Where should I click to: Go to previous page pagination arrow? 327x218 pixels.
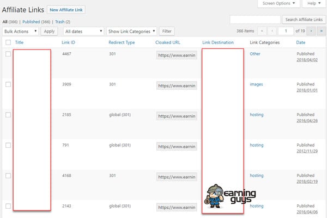pyautogui.click(x=272, y=31)
